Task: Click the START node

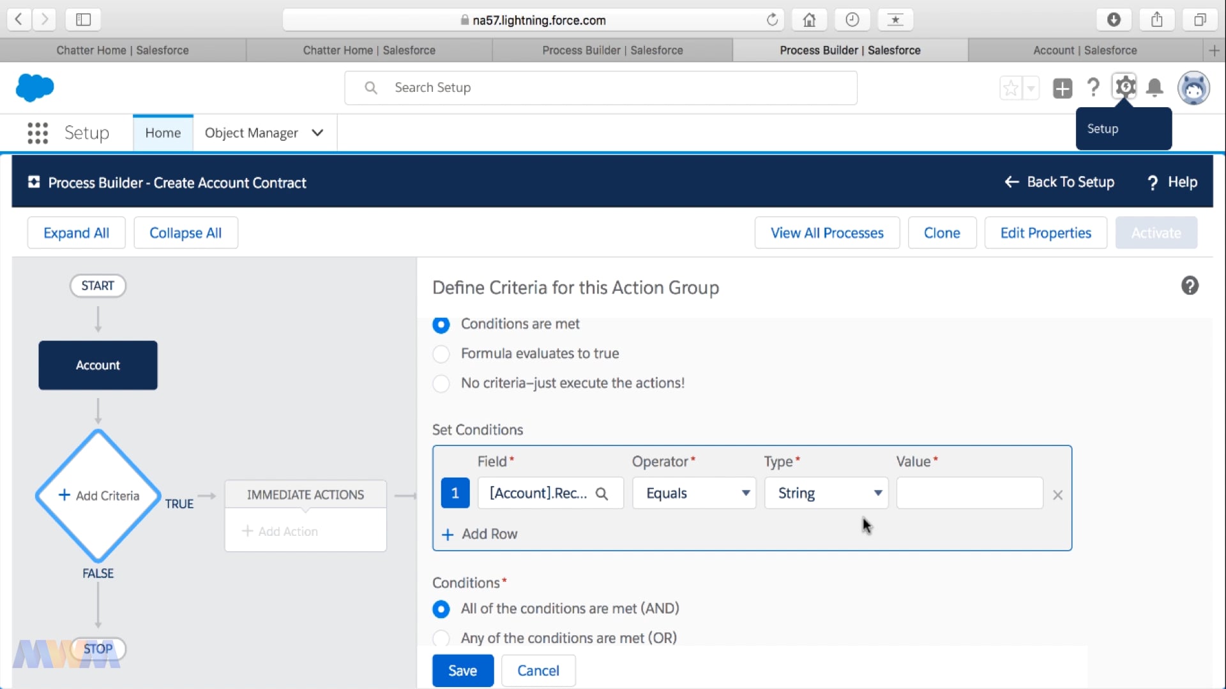Action: (98, 285)
